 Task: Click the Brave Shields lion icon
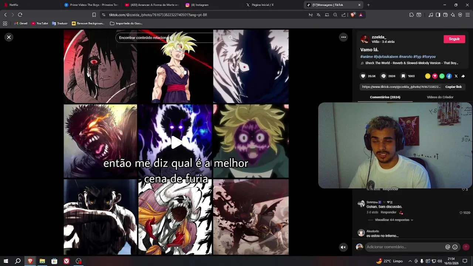[x=353, y=15]
